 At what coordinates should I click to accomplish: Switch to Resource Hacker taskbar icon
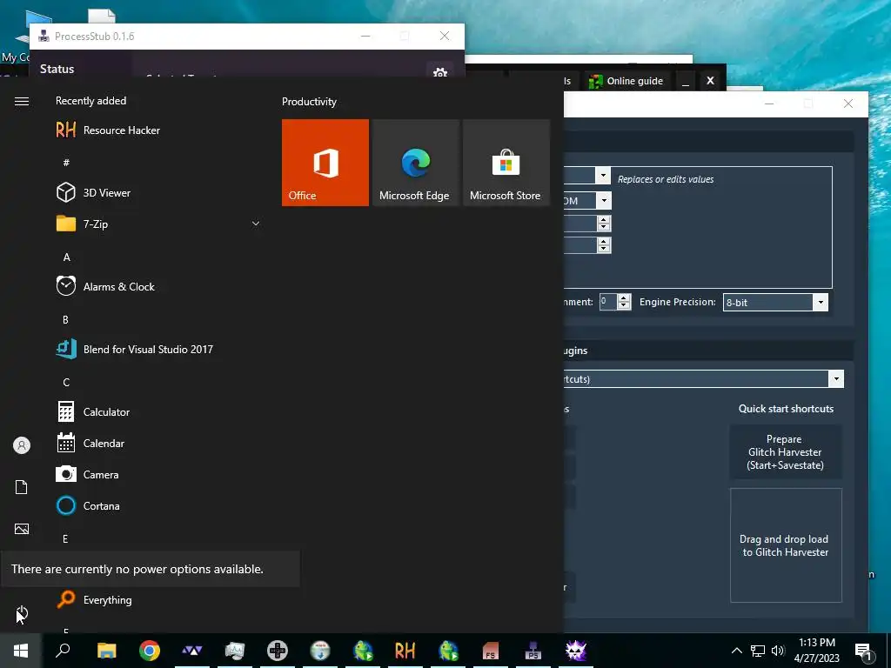pos(405,651)
